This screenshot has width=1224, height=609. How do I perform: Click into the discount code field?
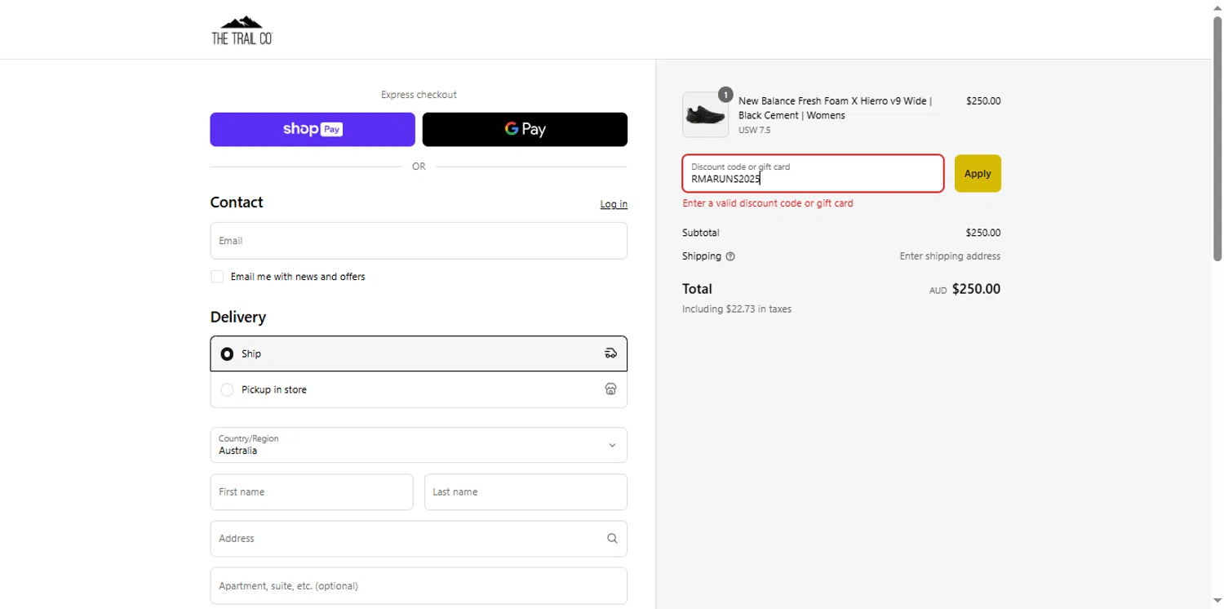pos(813,173)
